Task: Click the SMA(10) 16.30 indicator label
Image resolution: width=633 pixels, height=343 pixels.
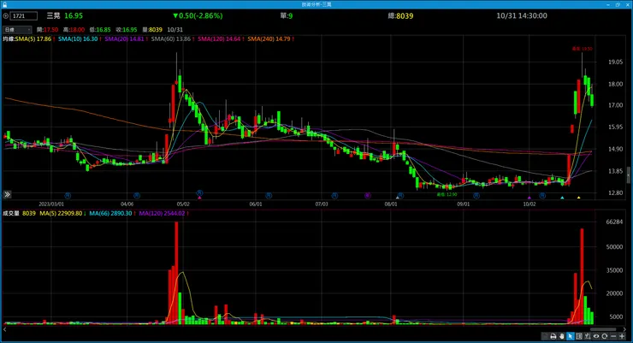Action: click(x=78, y=39)
